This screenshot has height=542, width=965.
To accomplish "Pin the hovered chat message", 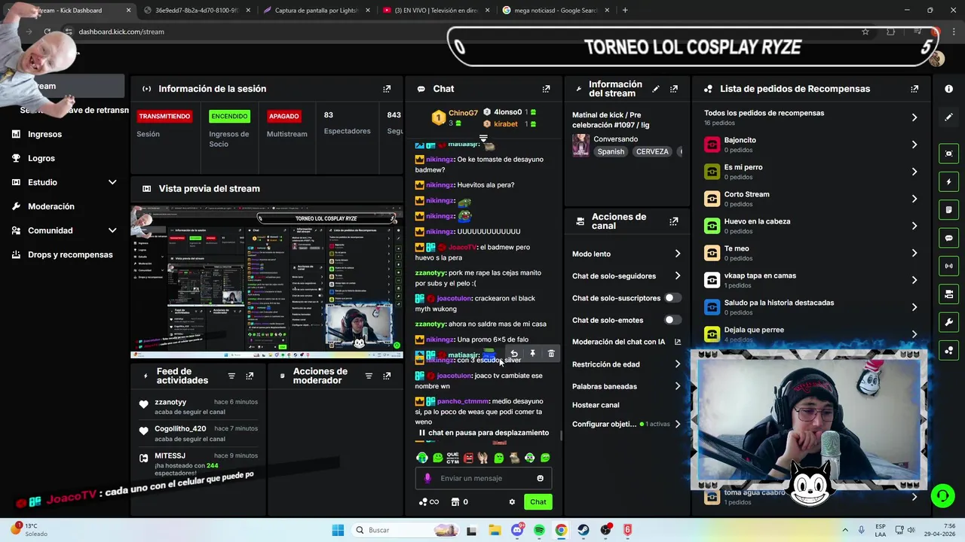I will pyautogui.click(x=532, y=354).
